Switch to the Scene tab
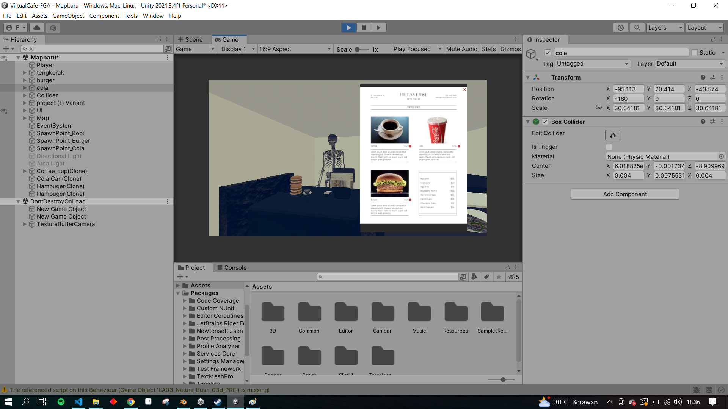The width and height of the screenshot is (728, 409). tap(191, 39)
